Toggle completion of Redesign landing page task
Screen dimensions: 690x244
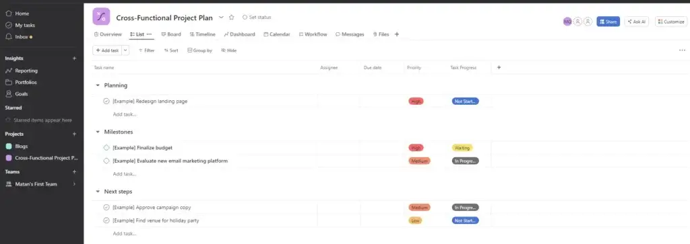106,101
